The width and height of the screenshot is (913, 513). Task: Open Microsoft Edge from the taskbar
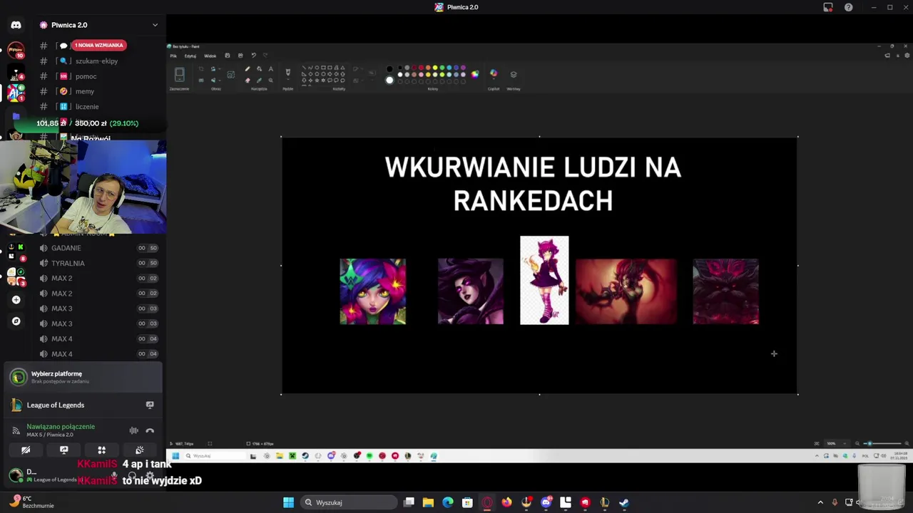click(447, 502)
